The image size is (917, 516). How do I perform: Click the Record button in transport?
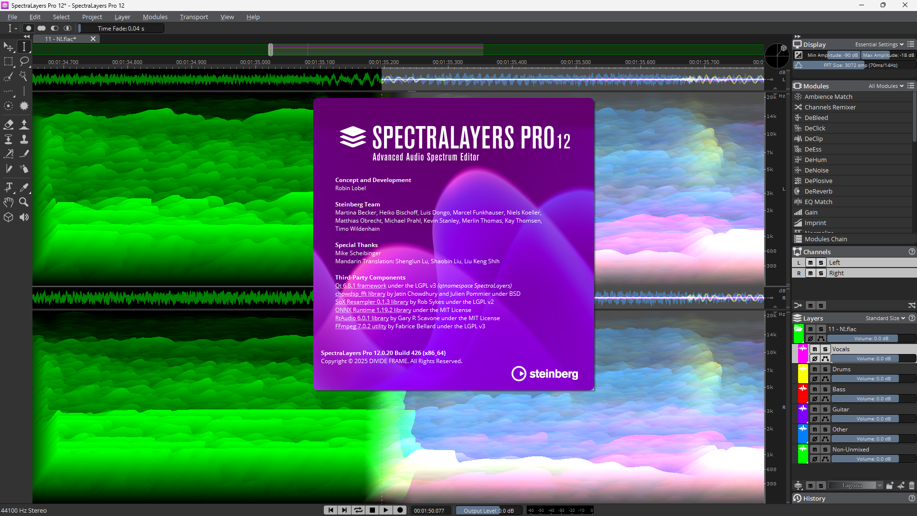[x=400, y=510]
